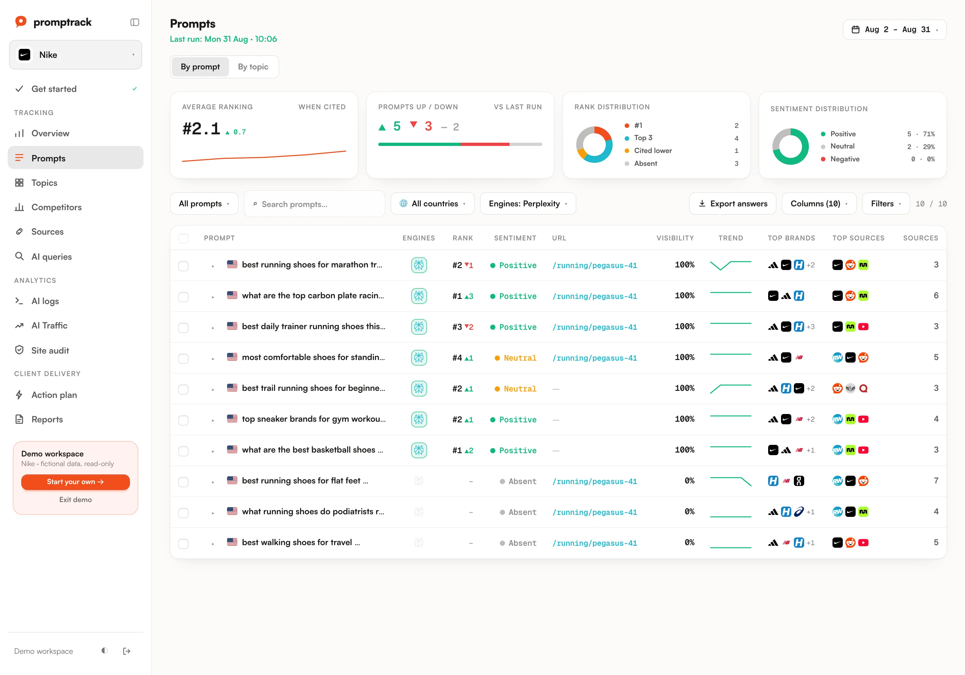
Task: Open Overview in the sidebar
Action: [x=76, y=133]
